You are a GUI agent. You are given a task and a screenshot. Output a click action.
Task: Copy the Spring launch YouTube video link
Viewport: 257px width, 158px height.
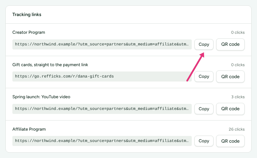pyautogui.click(x=204, y=109)
